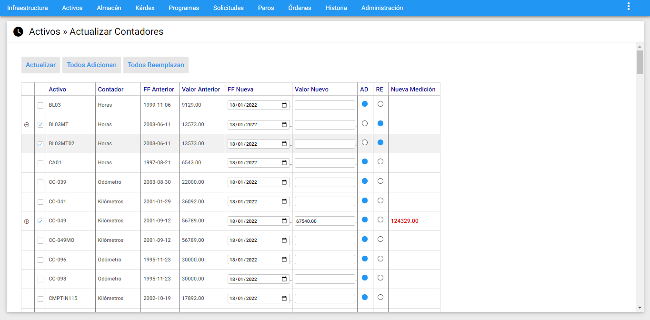Open calendar picker for CC-098 date
This screenshot has width=650, height=320.
pos(284,279)
